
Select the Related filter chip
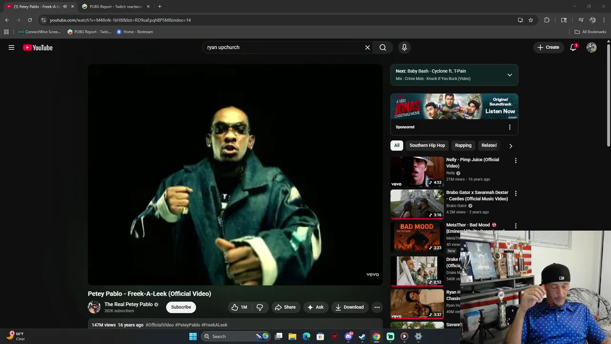click(x=489, y=145)
